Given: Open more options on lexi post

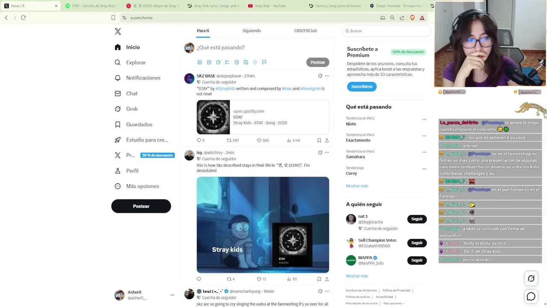Looking at the screenshot, I should [x=327, y=291].
